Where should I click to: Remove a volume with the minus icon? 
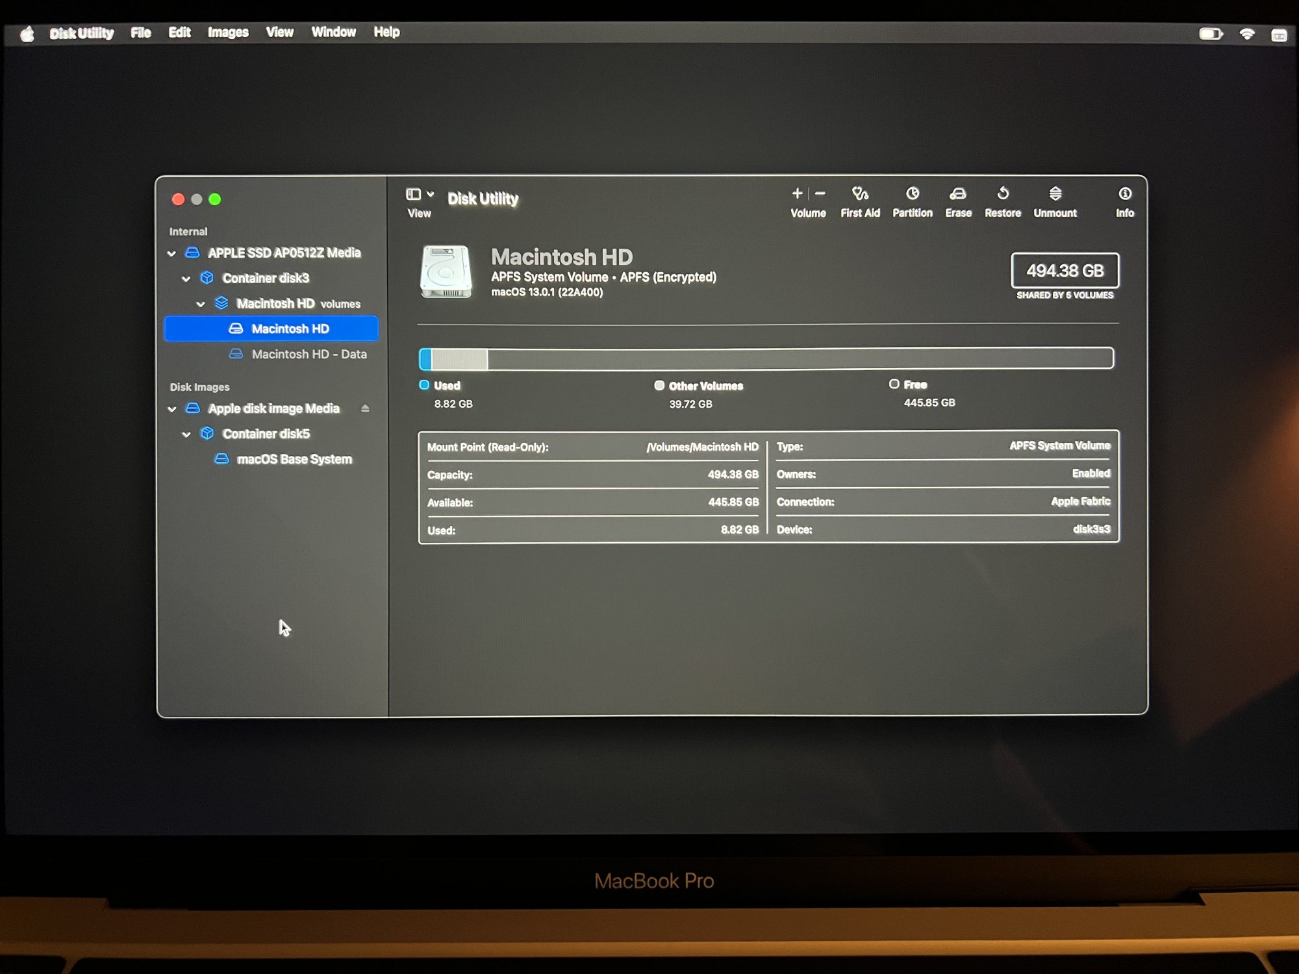pyautogui.click(x=820, y=193)
